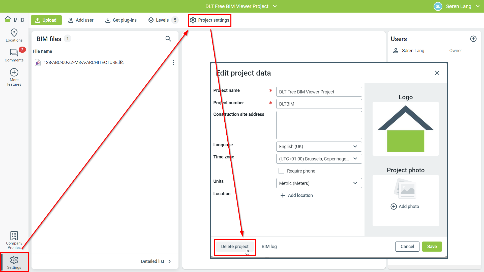Click the More features plus icon
The image size is (484, 272).
tap(14, 73)
